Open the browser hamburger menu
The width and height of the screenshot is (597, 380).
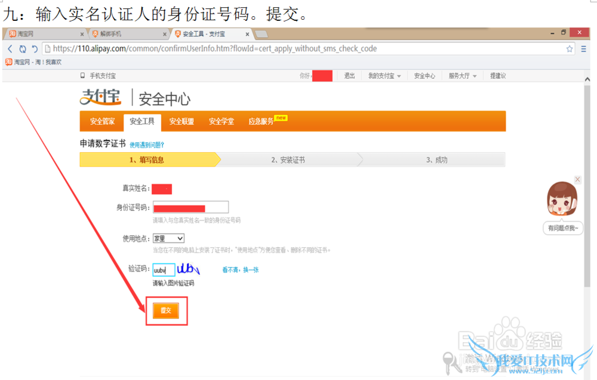583,49
